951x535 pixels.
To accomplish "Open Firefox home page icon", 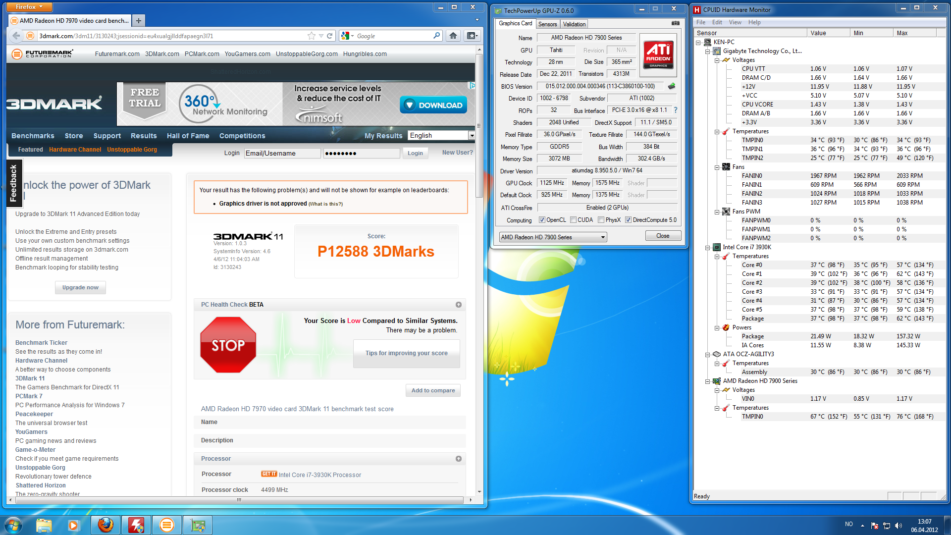I will click(x=453, y=36).
